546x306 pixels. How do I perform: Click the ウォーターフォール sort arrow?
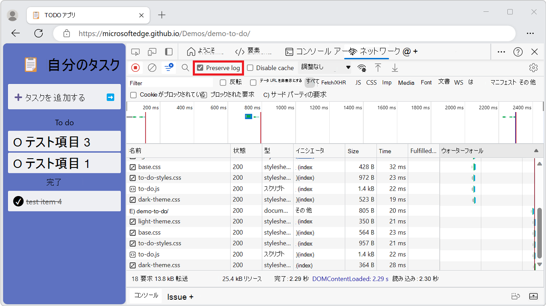536,150
